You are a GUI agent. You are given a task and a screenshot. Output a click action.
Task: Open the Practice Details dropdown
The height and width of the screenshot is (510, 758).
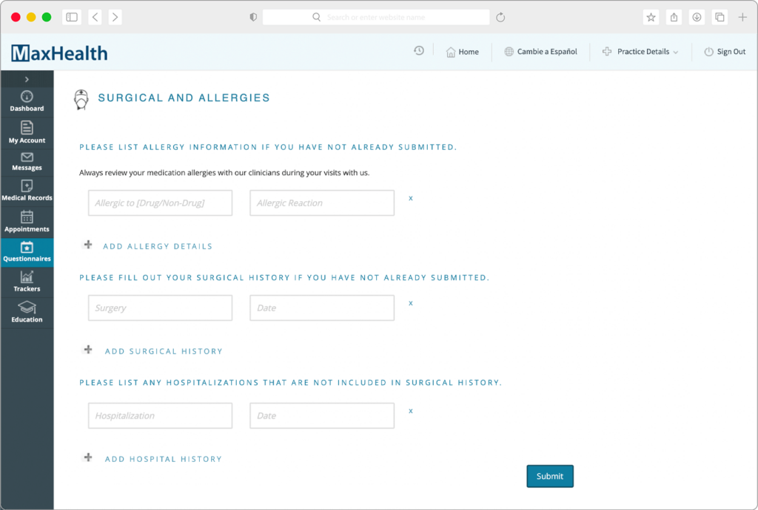click(x=640, y=52)
